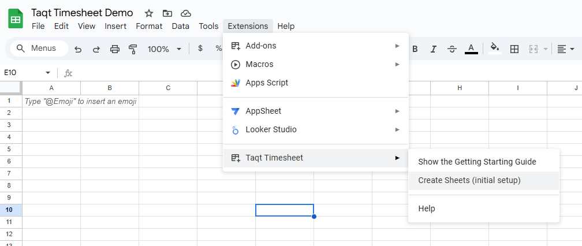Open the text color picker

click(x=471, y=49)
